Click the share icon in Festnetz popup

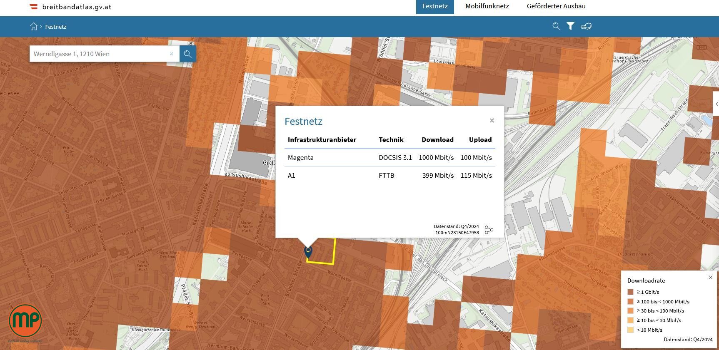[489, 230]
